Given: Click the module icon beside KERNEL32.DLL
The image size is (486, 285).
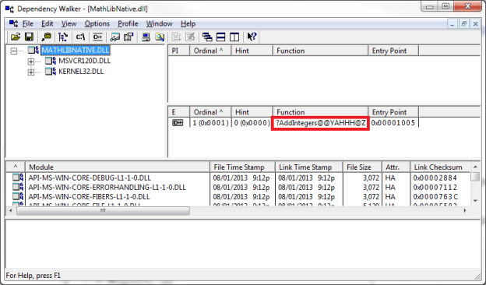Looking at the screenshot, I should coord(51,72).
